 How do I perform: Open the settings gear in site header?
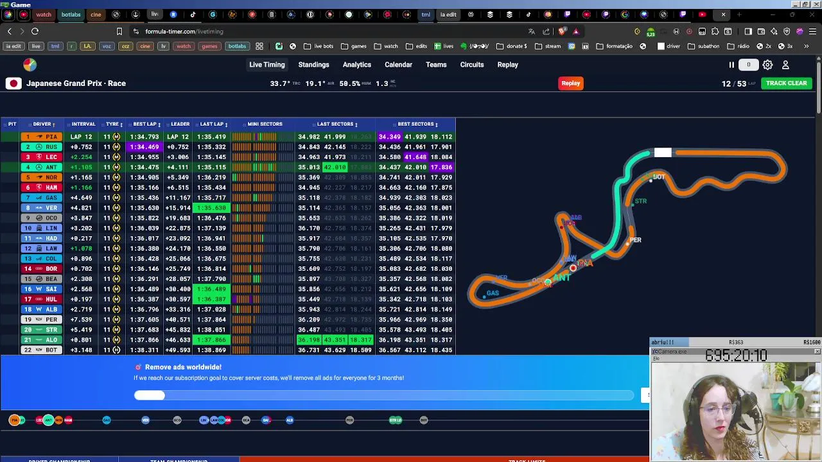[767, 65]
